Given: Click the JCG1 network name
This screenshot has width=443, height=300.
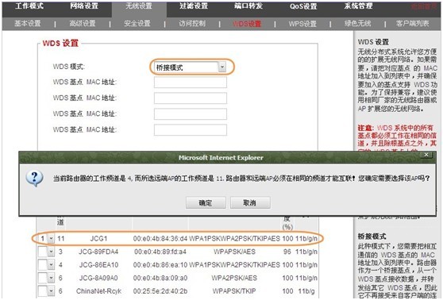Looking at the screenshot, I should coord(98,239).
